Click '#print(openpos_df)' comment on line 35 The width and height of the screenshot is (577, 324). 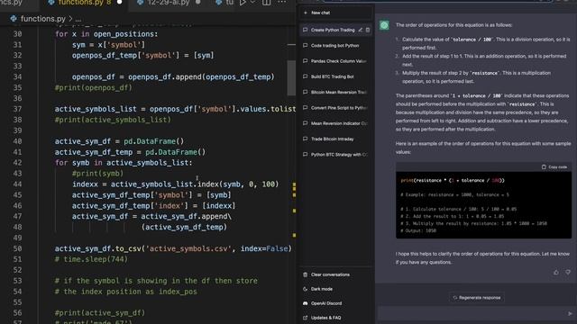pyautogui.click(x=94, y=88)
